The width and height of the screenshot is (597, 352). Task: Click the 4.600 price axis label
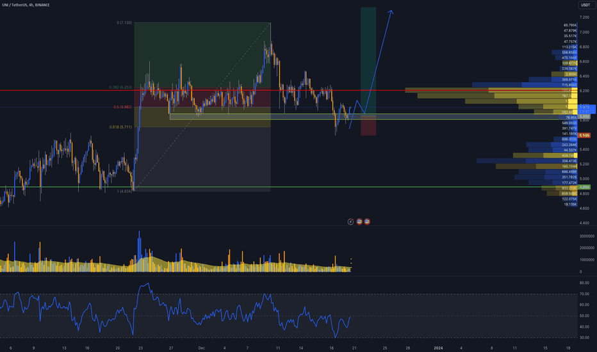coord(584,209)
